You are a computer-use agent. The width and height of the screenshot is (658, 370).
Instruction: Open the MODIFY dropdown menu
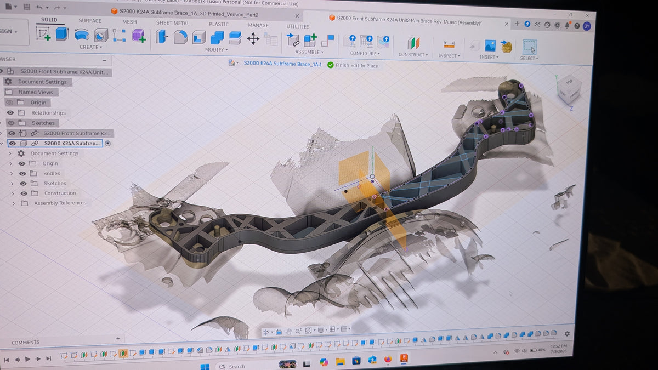coord(217,50)
